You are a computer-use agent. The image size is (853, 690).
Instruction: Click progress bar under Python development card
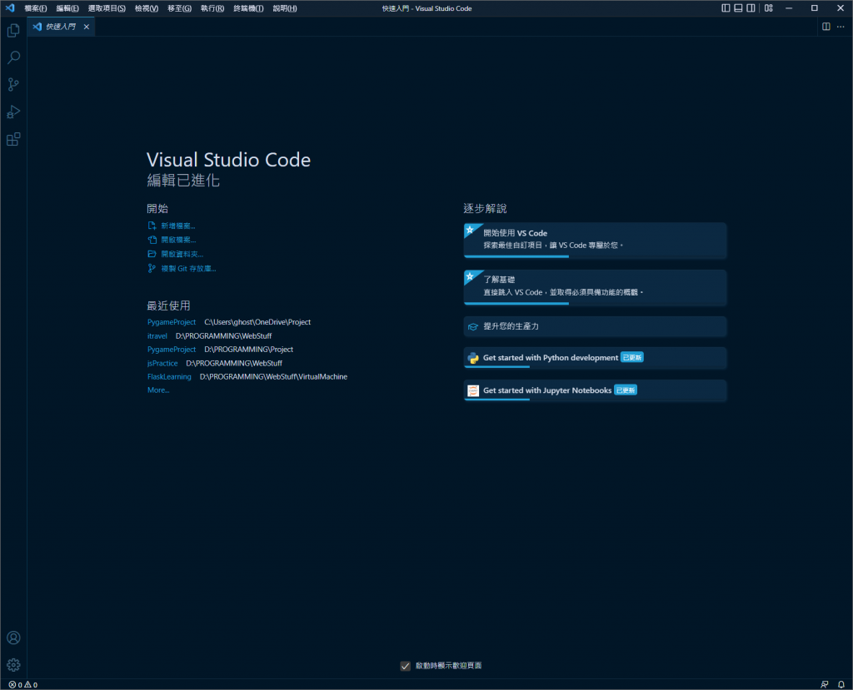496,367
